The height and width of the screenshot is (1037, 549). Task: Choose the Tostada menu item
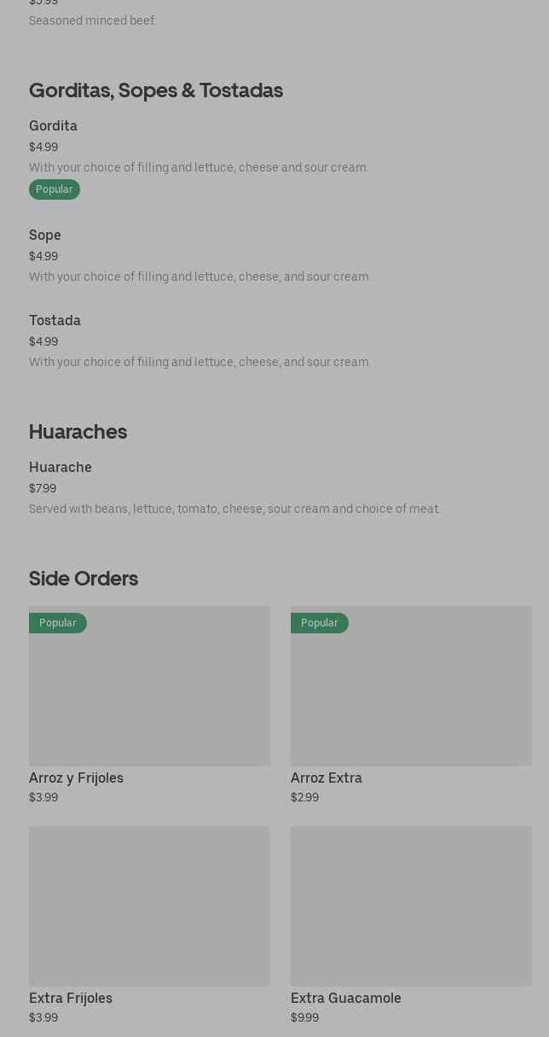(55, 321)
